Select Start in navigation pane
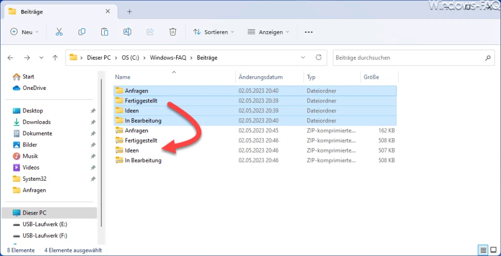501x256 pixels. coord(28,77)
